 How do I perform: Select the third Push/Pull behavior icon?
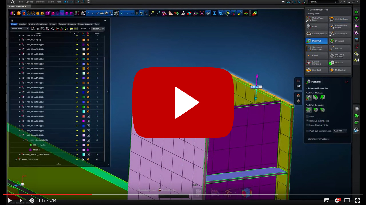click(323, 110)
